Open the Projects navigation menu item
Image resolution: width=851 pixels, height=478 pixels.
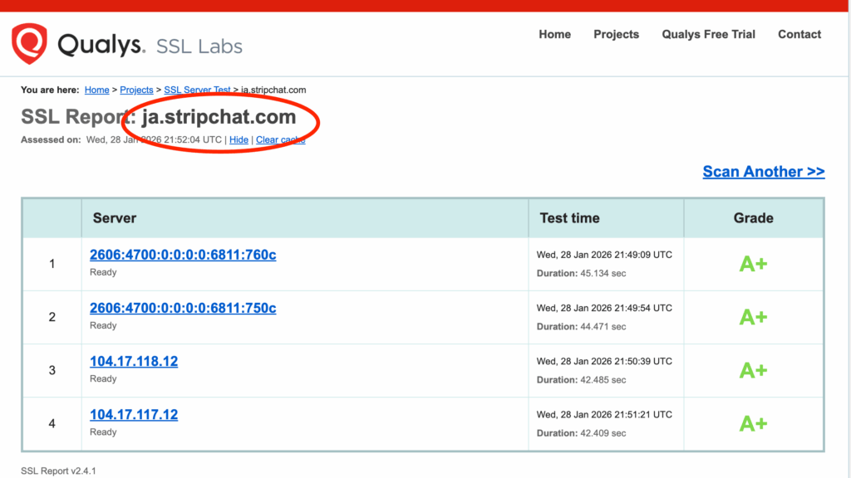[616, 34]
